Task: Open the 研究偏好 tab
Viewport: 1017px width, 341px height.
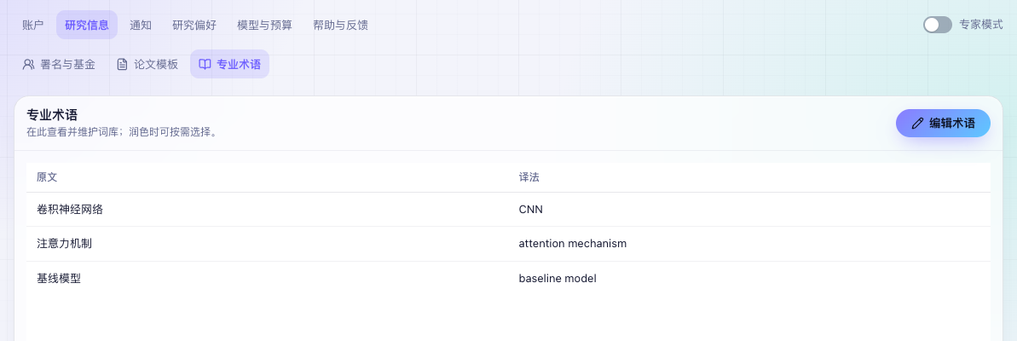Action: click(x=194, y=26)
